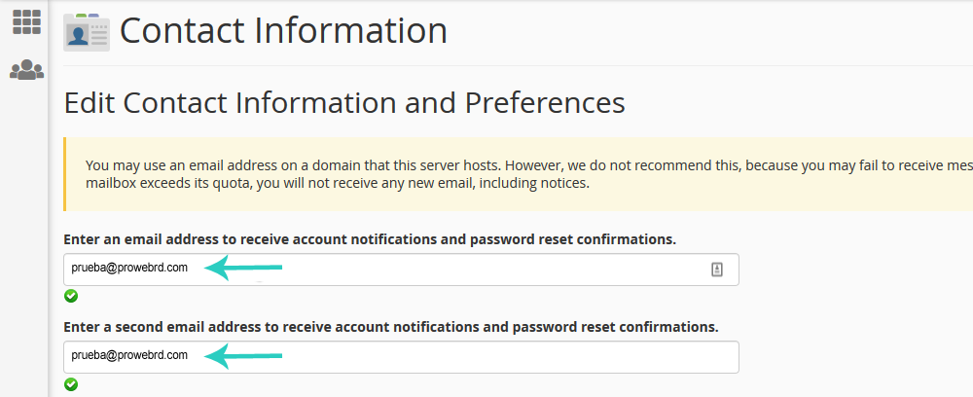Screen dimensions: 973x397
Task: Open User Manager from the sidebar people icon
Action: [26, 70]
